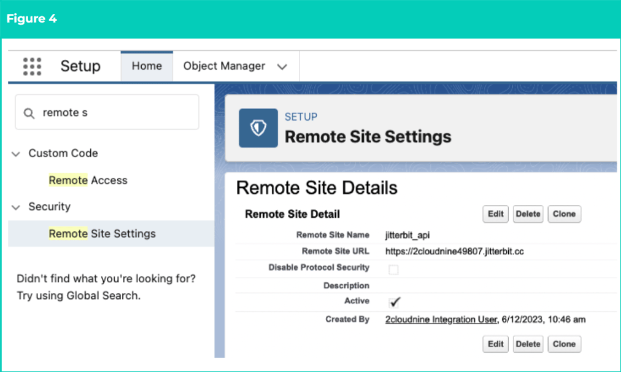Click the 'Remote Site Details' heading

(317, 188)
